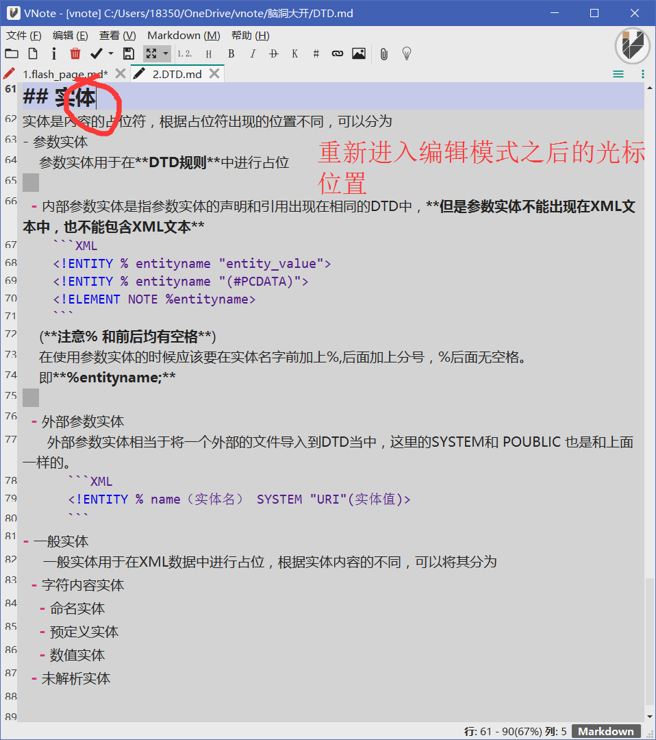Insert inline code with K icon
The width and height of the screenshot is (656, 740).
point(294,54)
